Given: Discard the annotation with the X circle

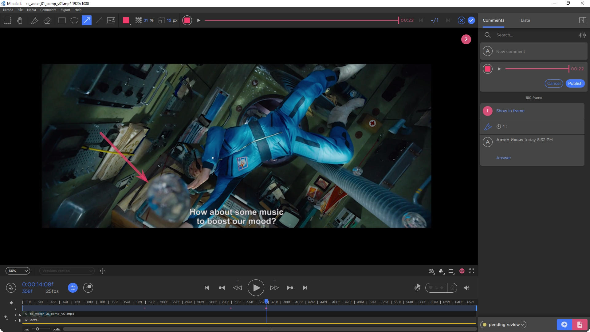Looking at the screenshot, I should [461, 20].
